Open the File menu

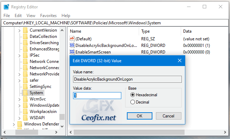[7, 16]
